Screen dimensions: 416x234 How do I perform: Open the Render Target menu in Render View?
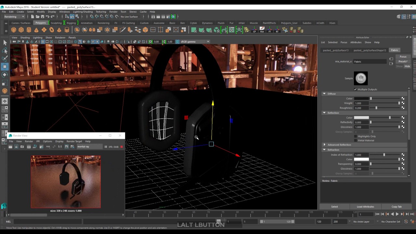click(x=74, y=141)
